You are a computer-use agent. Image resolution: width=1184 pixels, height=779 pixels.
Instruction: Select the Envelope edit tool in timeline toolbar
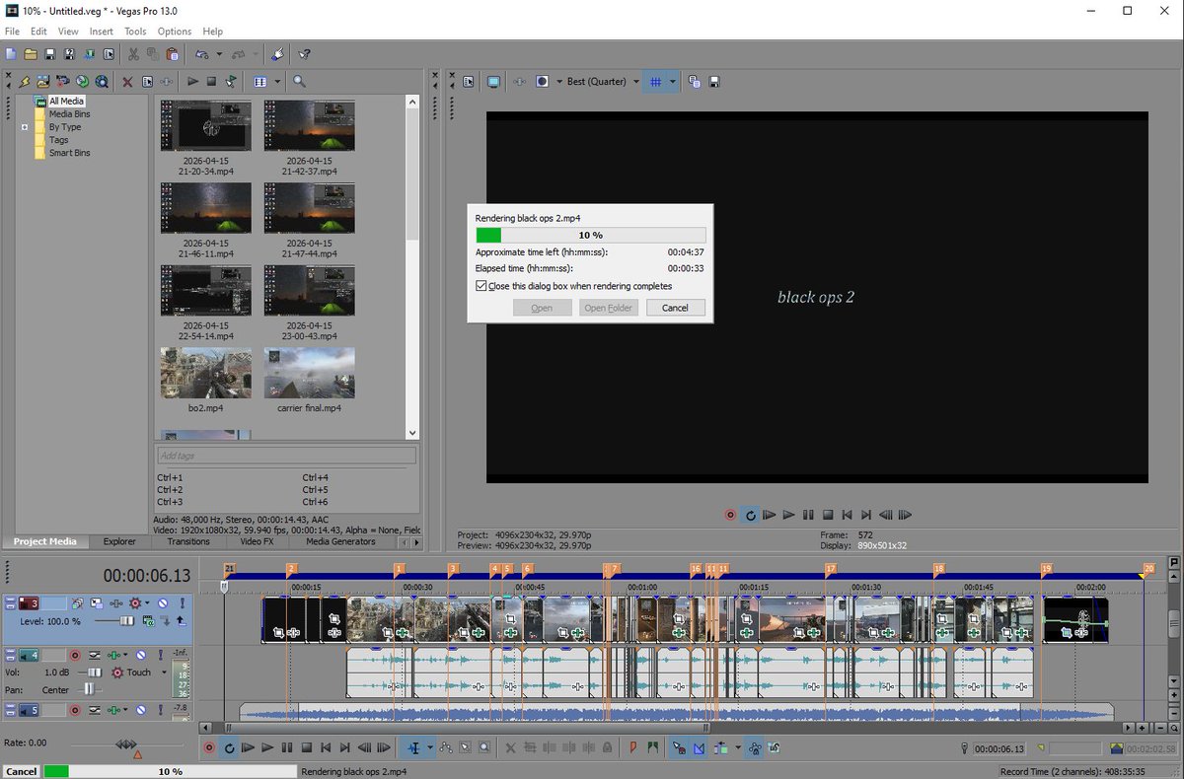pos(445,748)
